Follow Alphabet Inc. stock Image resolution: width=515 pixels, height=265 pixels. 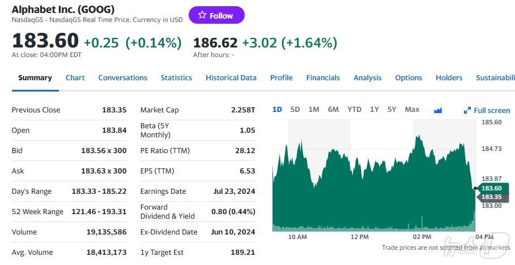(216, 15)
